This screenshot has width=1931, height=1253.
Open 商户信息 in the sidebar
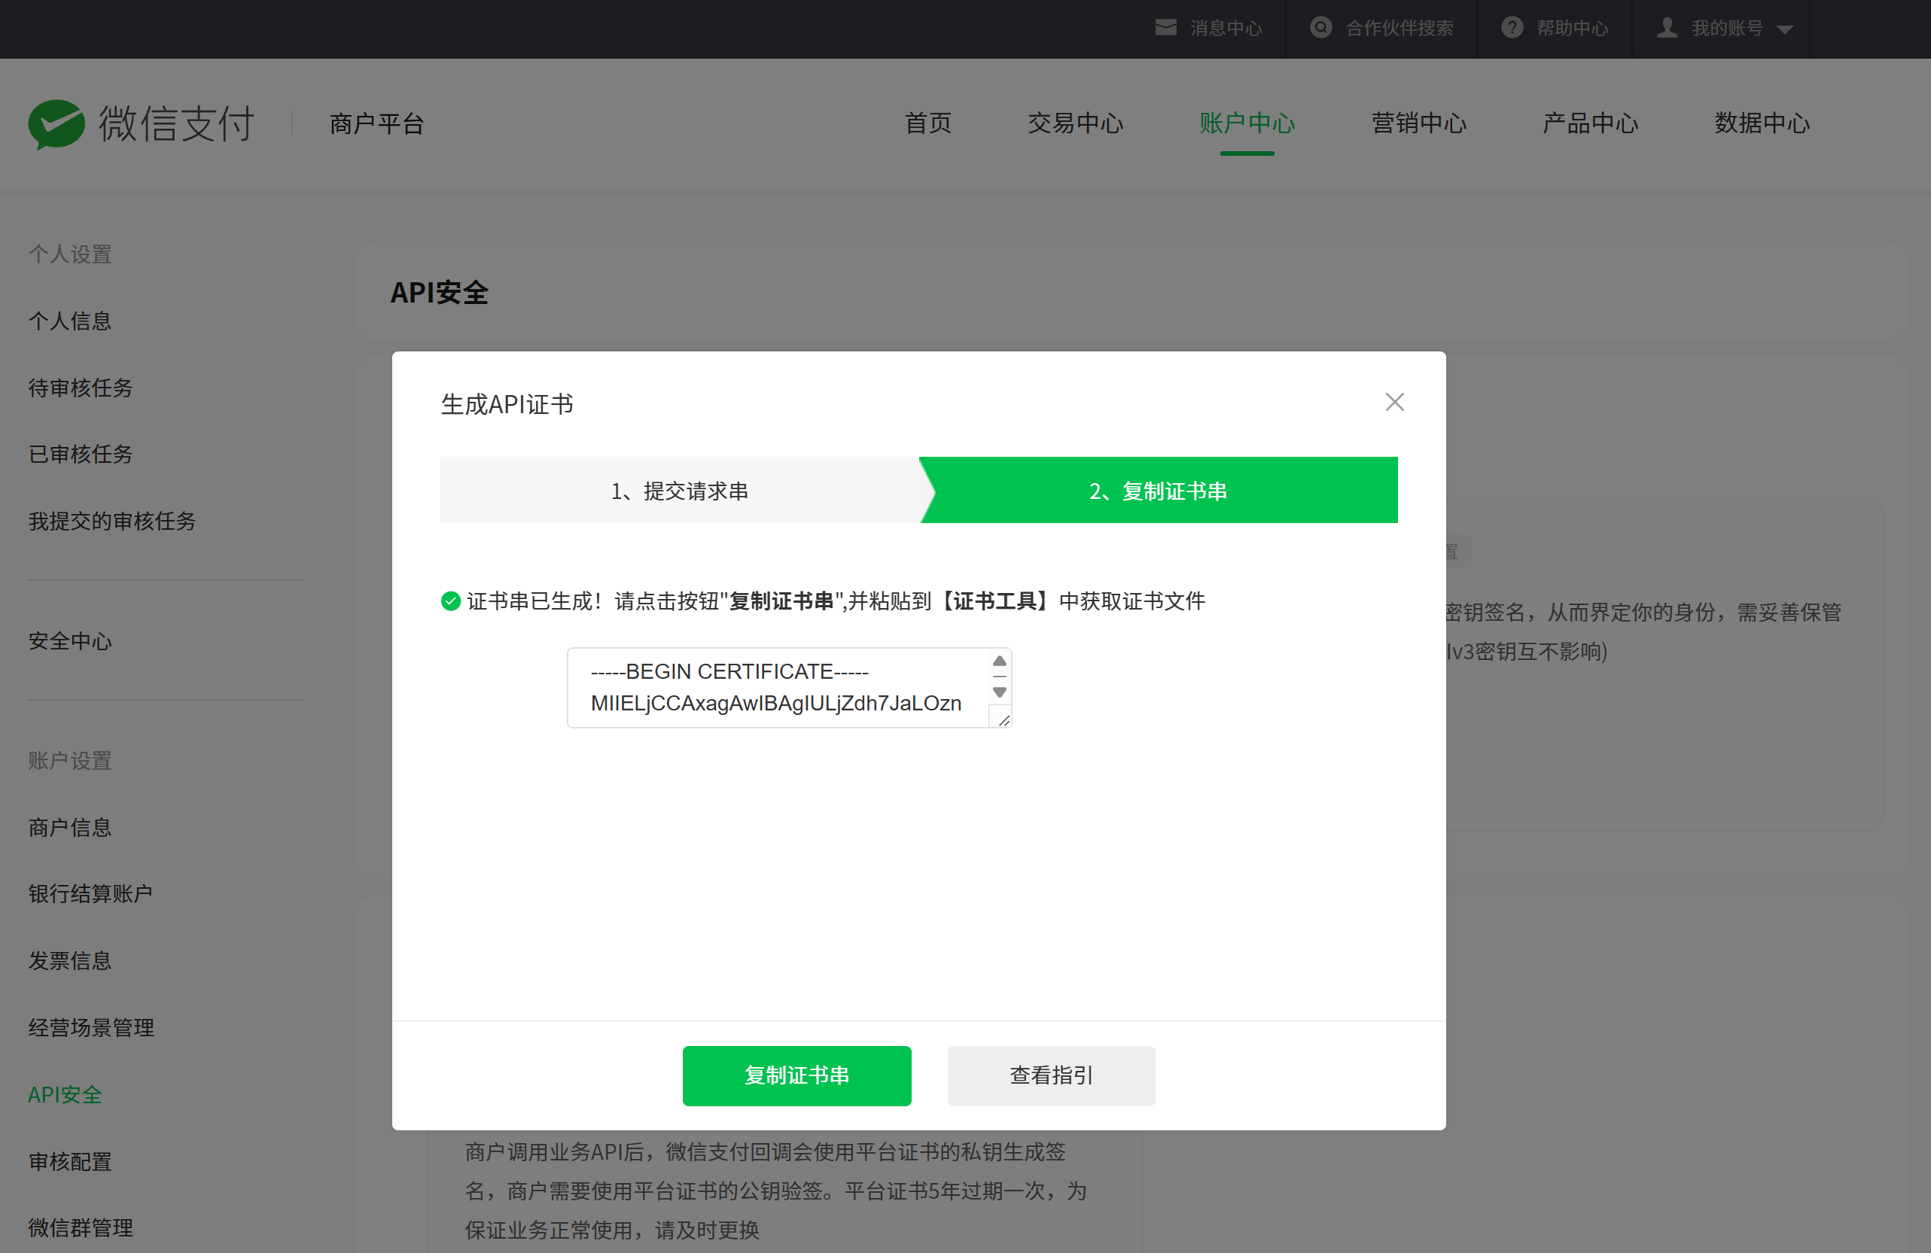tap(70, 827)
